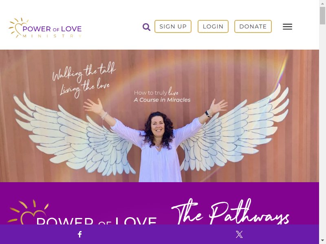Select 'The Pathways' script heading
Image resolution: width=326 pixels, height=244 pixels.
(x=230, y=211)
